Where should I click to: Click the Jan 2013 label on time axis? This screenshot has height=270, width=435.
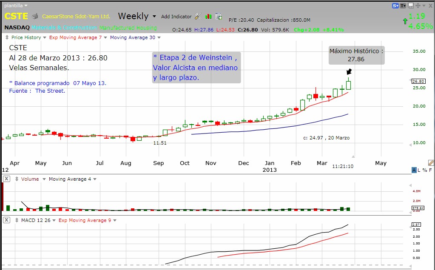[270, 167]
